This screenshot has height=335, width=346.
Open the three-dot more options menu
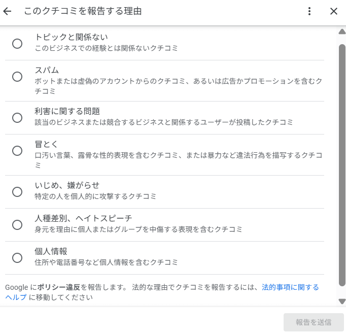point(309,11)
